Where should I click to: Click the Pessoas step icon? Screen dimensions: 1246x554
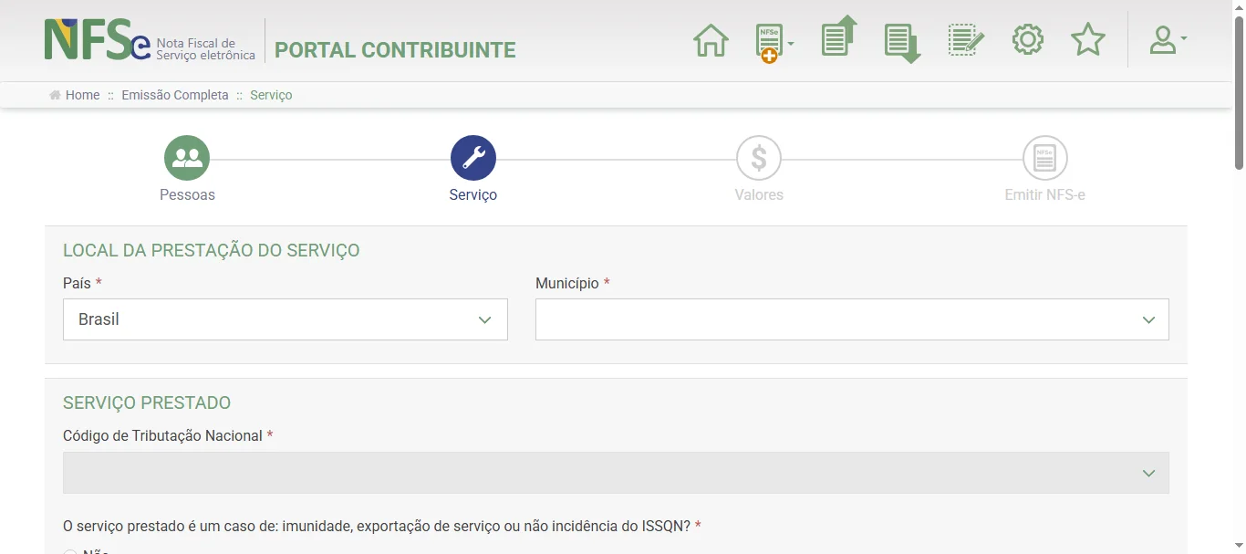coord(187,157)
